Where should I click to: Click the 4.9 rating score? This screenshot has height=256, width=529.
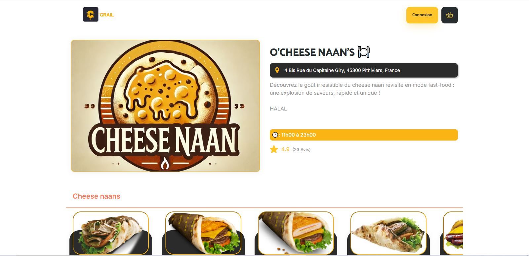(x=285, y=149)
